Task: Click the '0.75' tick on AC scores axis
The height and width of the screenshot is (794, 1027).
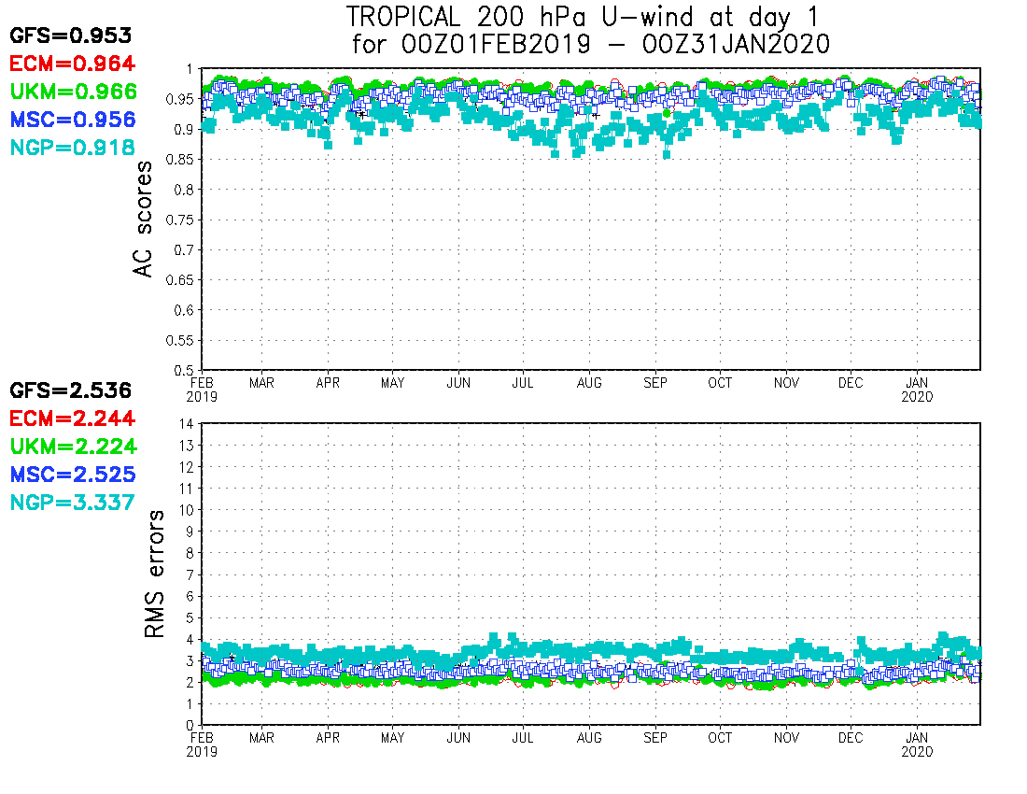Action: 180,220
